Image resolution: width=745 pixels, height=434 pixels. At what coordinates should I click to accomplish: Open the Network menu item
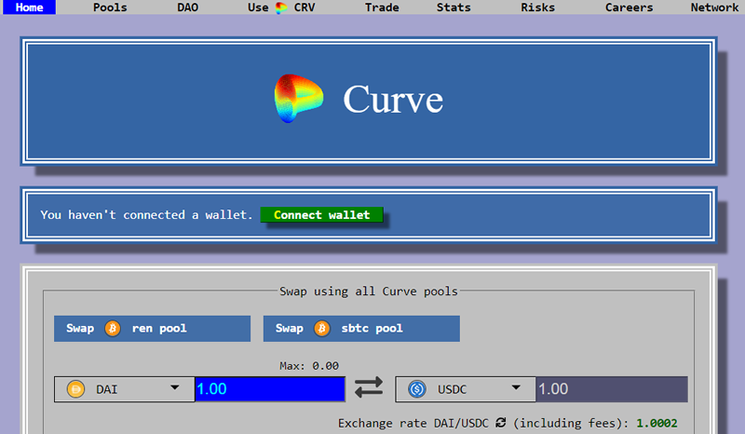[714, 7]
